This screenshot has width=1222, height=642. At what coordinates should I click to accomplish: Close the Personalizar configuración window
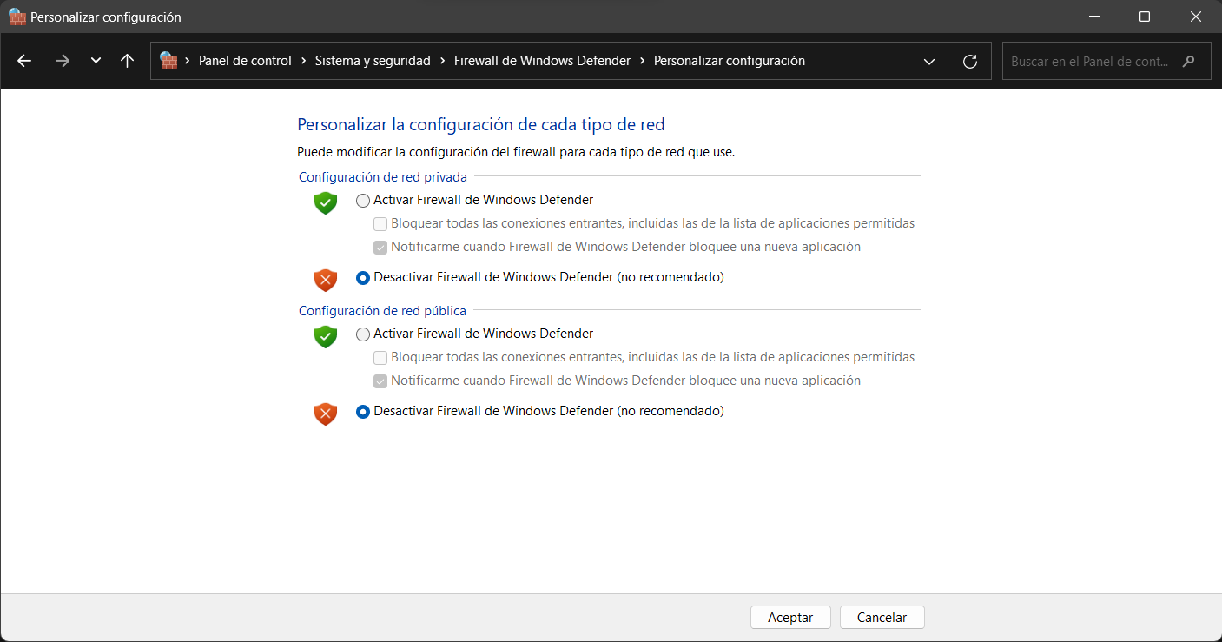coord(1196,17)
